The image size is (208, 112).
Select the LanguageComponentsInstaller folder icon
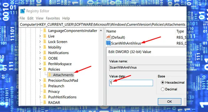pyautogui.click(x=45, y=31)
